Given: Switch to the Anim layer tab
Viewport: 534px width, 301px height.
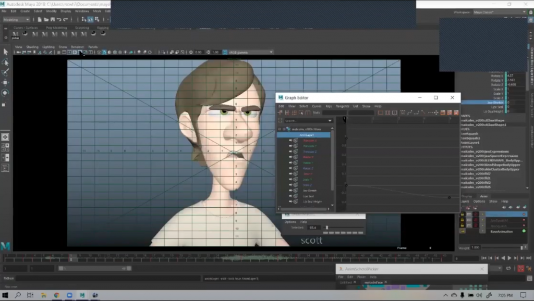Looking at the screenshot, I should 483,196.
